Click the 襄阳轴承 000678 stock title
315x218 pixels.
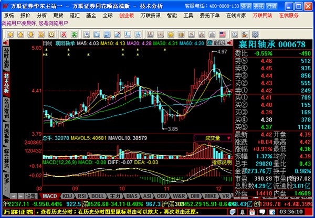(x=272, y=45)
